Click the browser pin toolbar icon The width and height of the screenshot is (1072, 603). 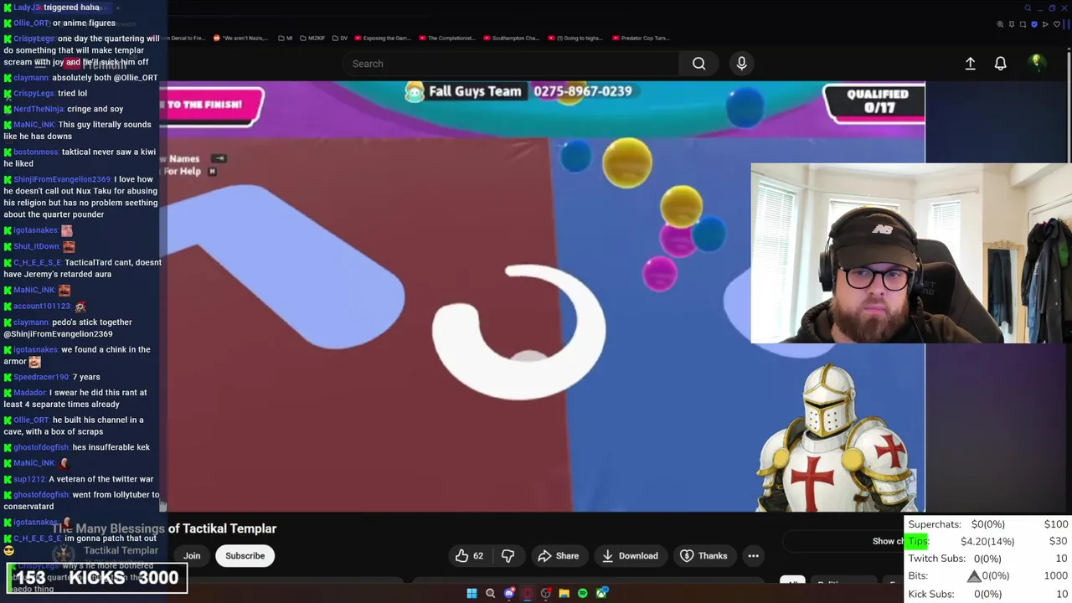click(x=1012, y=24)
